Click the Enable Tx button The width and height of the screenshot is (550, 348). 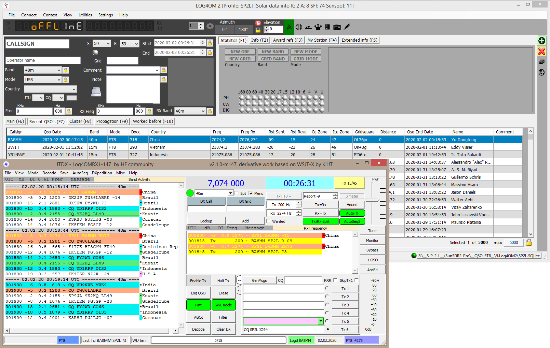[x=198, y=281]
